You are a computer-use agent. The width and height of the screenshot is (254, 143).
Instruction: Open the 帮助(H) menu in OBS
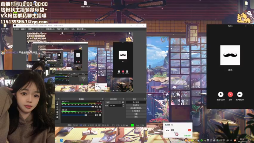pyautogui.click(x=66, y=29)
